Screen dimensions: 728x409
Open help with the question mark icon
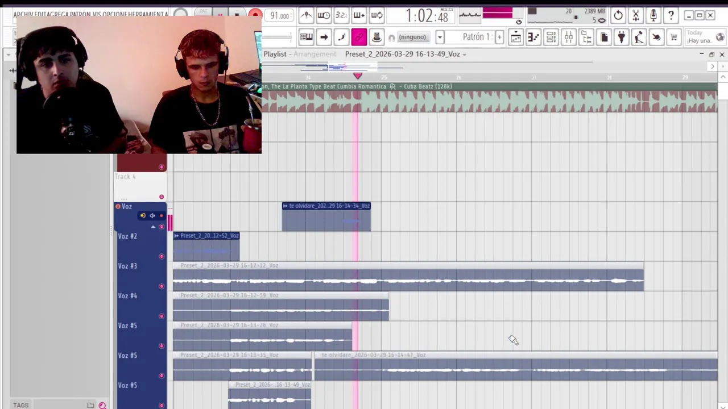point(671,15)
